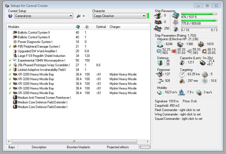Click the thermal resistance icon
Viewport: 226px width, 154px height.
pos(173,51)
